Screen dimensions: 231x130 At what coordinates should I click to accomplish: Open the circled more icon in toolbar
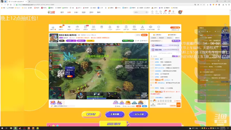[159, 27]
